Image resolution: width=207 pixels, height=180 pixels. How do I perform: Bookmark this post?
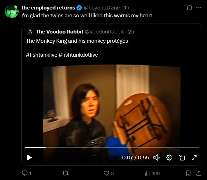188,173
